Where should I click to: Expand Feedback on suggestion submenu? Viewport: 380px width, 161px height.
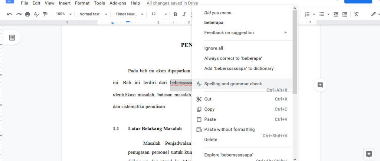242,32
